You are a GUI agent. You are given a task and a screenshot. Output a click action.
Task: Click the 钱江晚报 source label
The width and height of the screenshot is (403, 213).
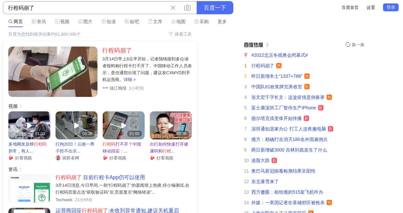click(118, 88)
